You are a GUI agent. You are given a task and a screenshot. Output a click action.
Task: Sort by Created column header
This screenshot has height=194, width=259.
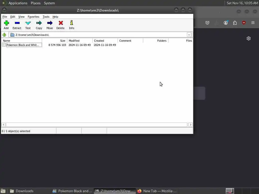point(105,41)
